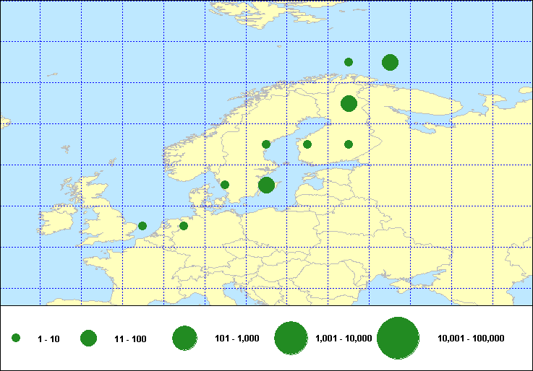Select the "11 - 100" legend text

coord(130,339)
